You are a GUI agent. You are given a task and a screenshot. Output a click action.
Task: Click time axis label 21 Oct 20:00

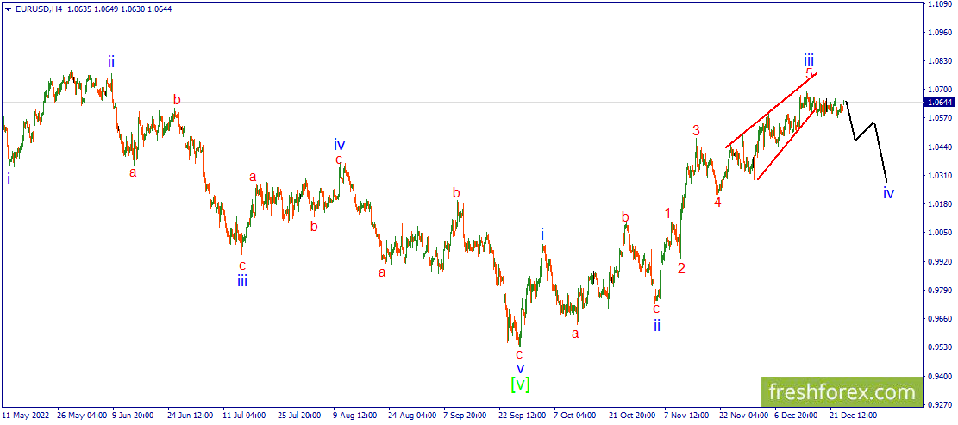[x=634, y=416]
